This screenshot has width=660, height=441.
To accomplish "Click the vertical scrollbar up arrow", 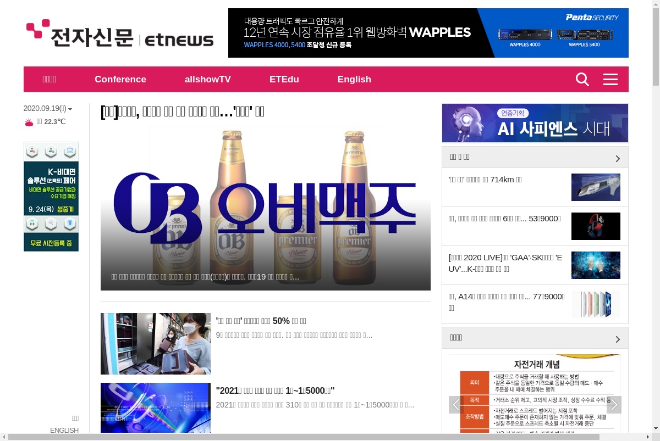I will point(656,3).
